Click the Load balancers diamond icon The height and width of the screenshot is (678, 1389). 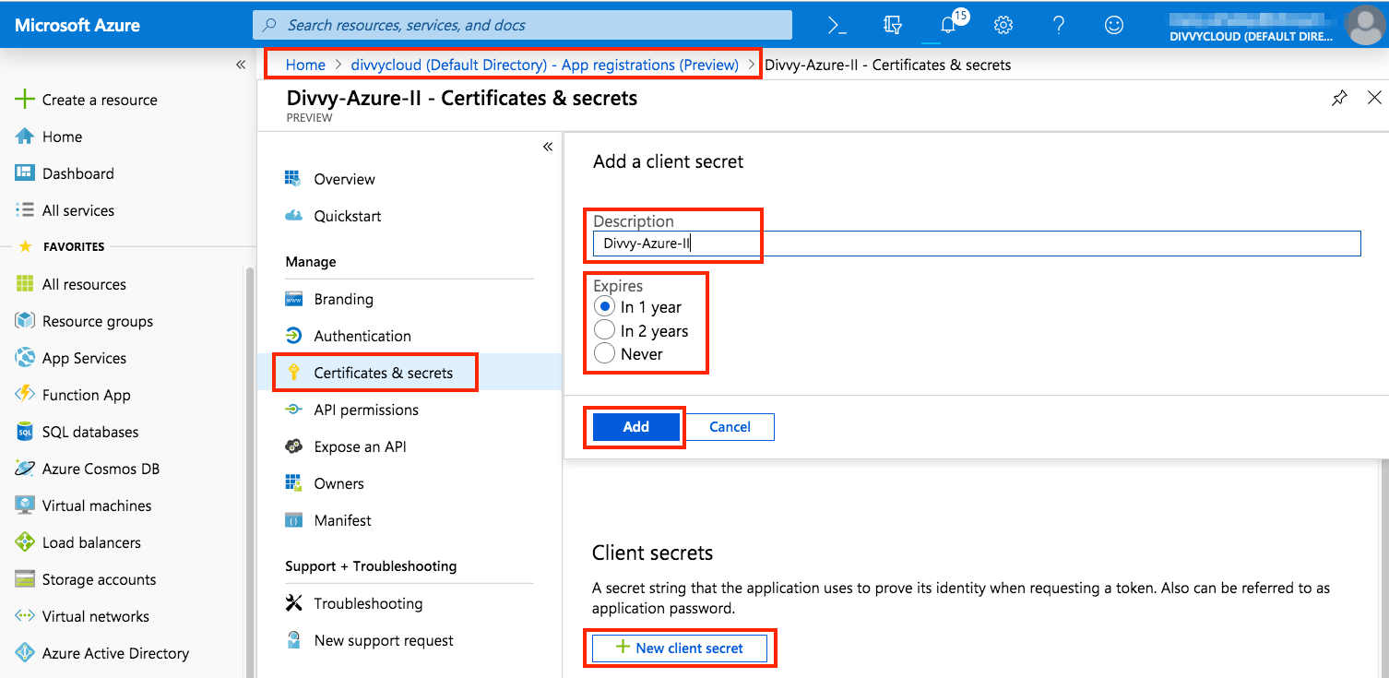pyautogui.click(x=25, y=542)
